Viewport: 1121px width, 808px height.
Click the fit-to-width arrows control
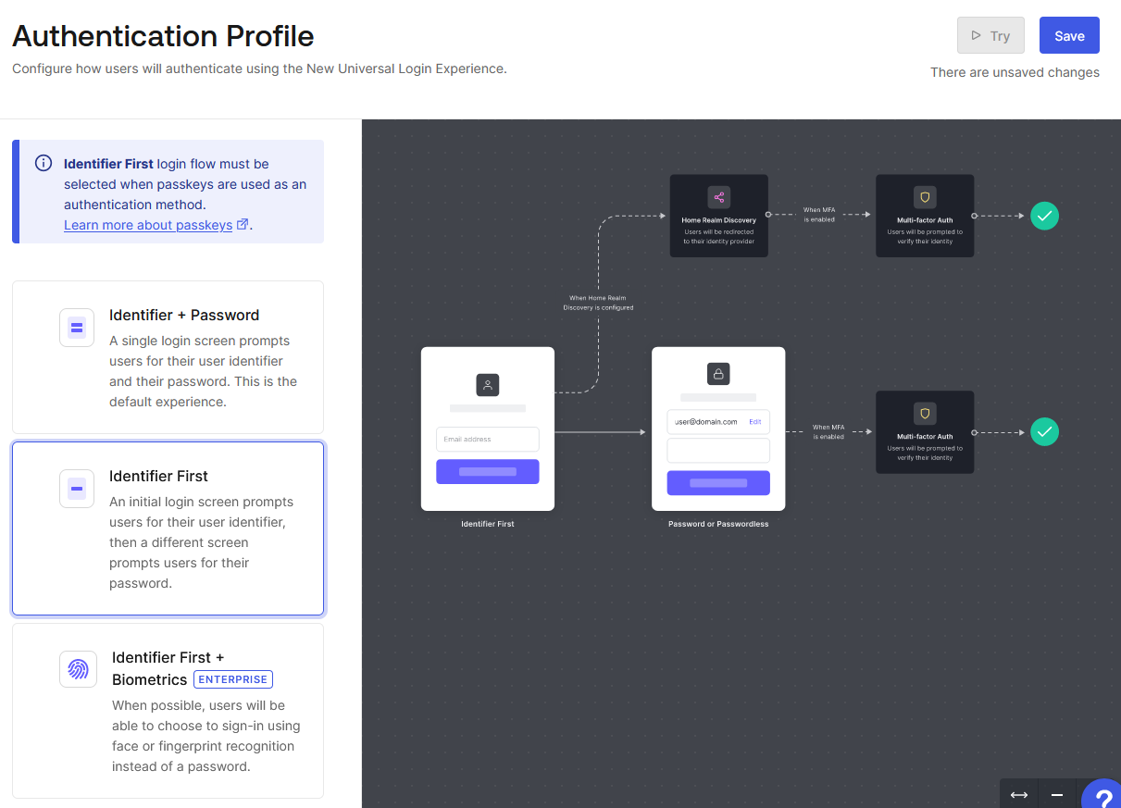[x=1018, y=794]
